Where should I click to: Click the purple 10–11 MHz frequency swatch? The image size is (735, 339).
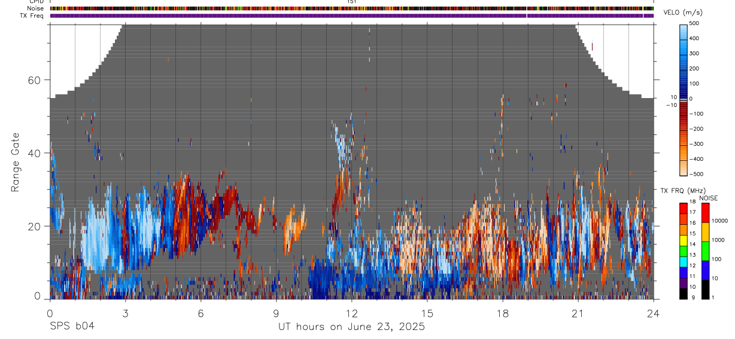pyautogui.click(x=684, y=283)
